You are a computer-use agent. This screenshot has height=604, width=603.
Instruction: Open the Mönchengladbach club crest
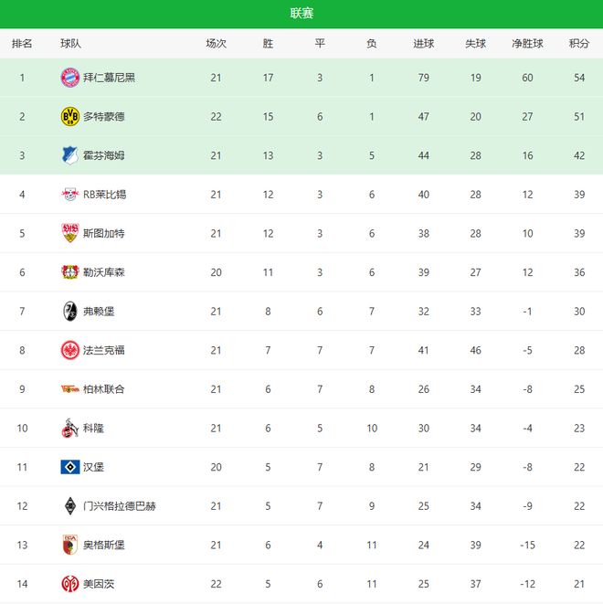tap(69, 505)
